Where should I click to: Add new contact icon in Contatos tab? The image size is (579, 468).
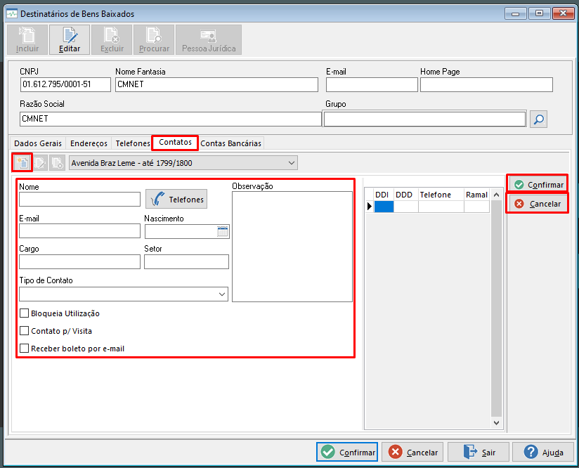[x=22, y=162]
